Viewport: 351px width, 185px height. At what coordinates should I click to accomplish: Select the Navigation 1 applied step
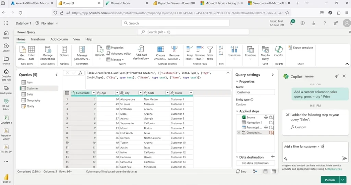coord(254,123)
